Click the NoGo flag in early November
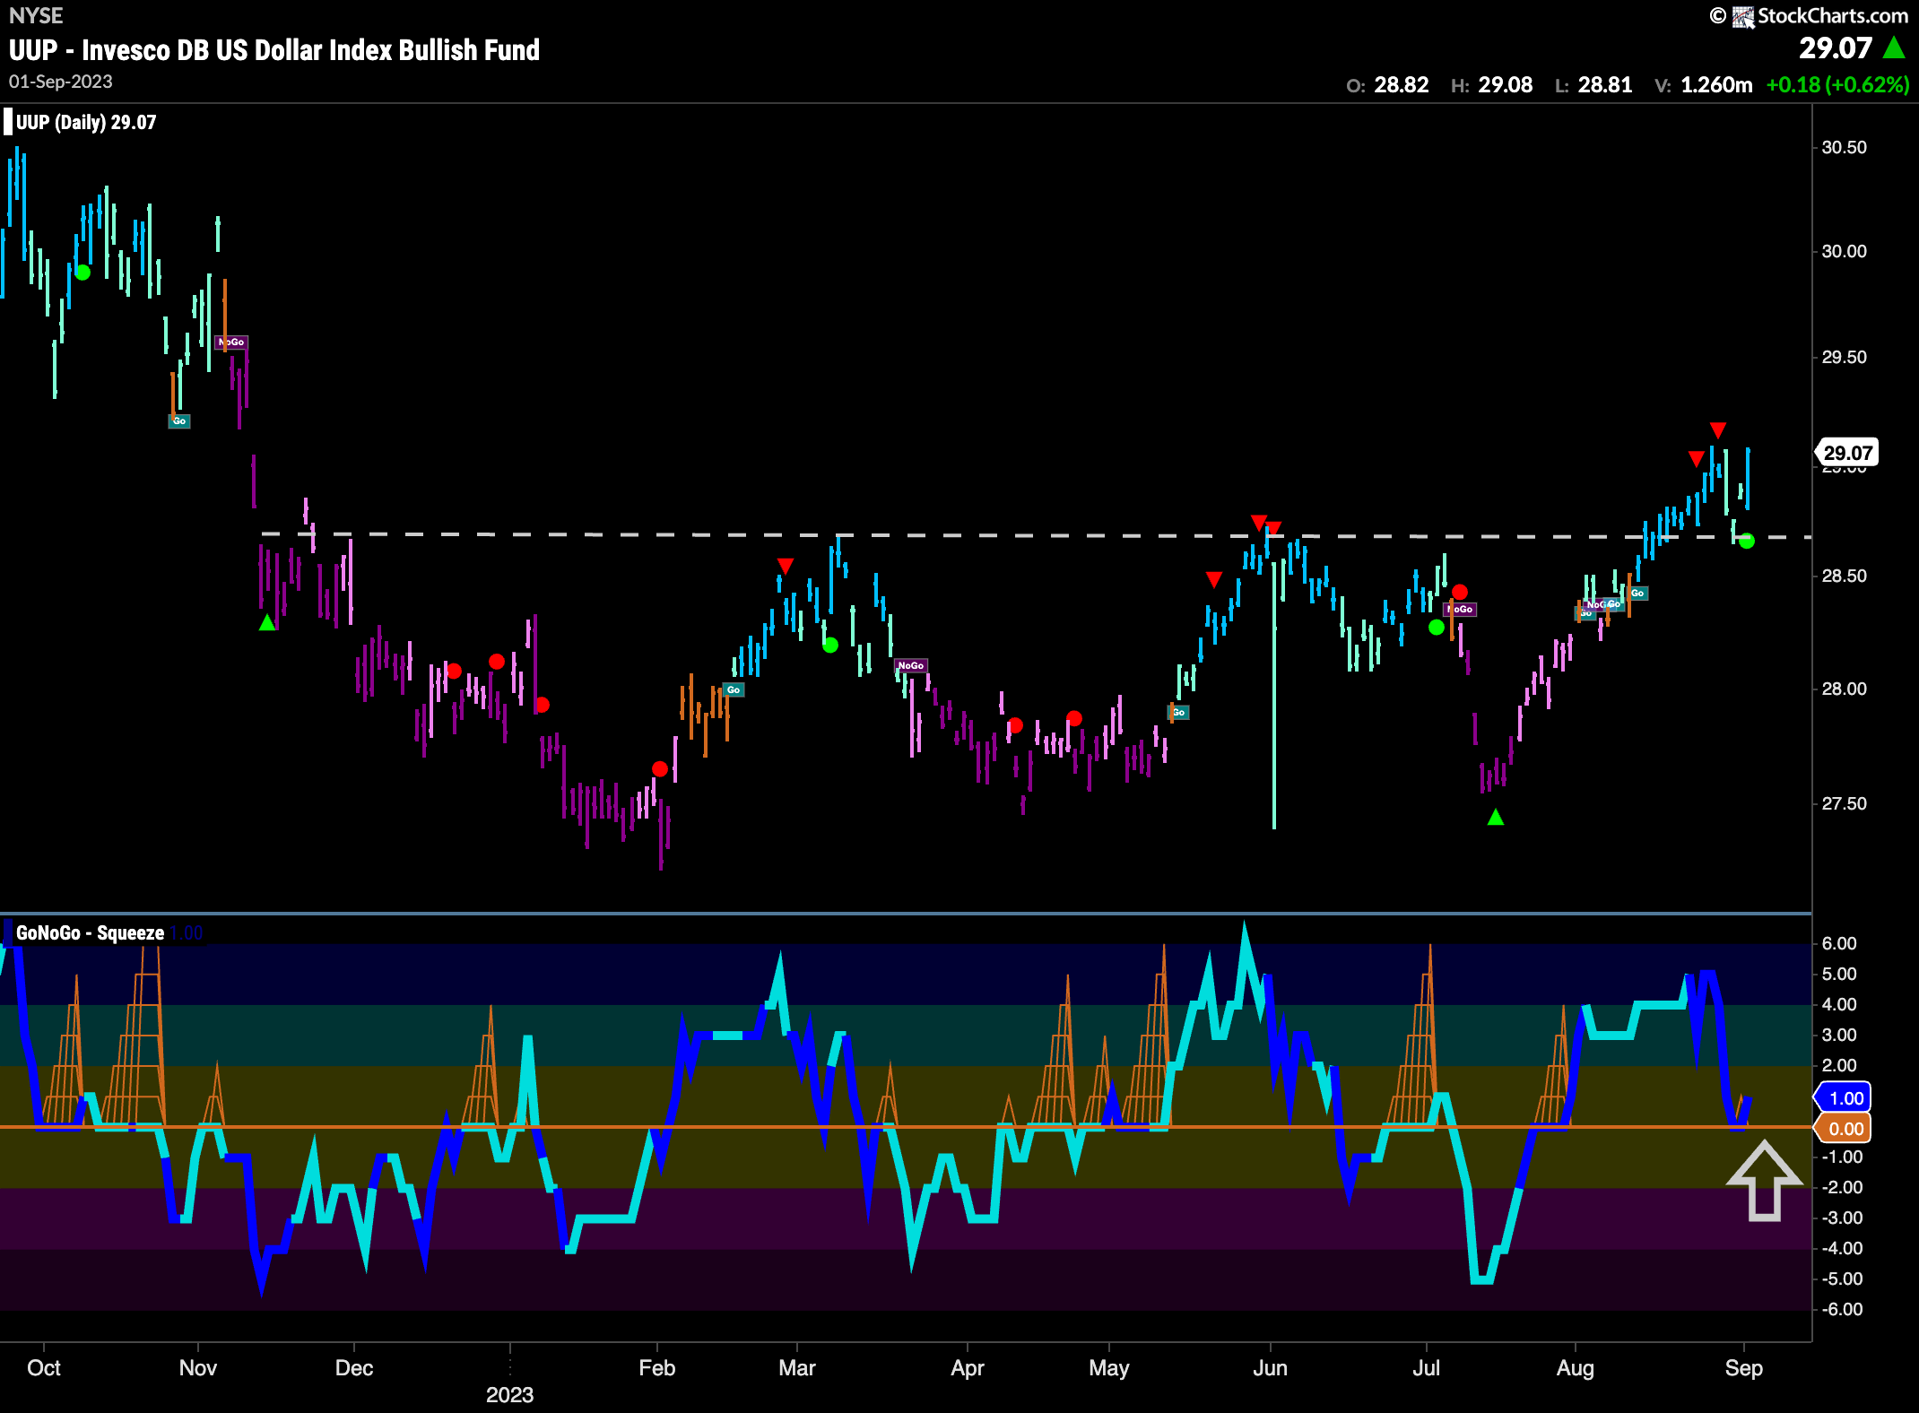Screen dimensions: 1919x1413 [x=231, y=342]
